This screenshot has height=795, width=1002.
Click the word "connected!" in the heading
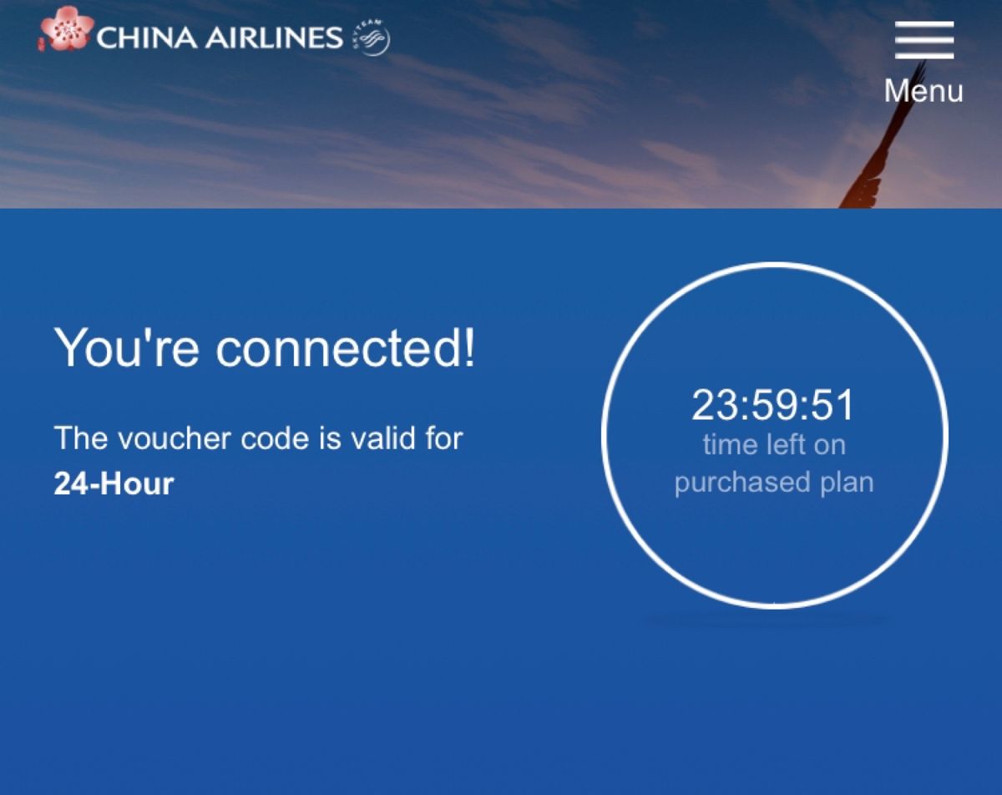tap(346, 347)
